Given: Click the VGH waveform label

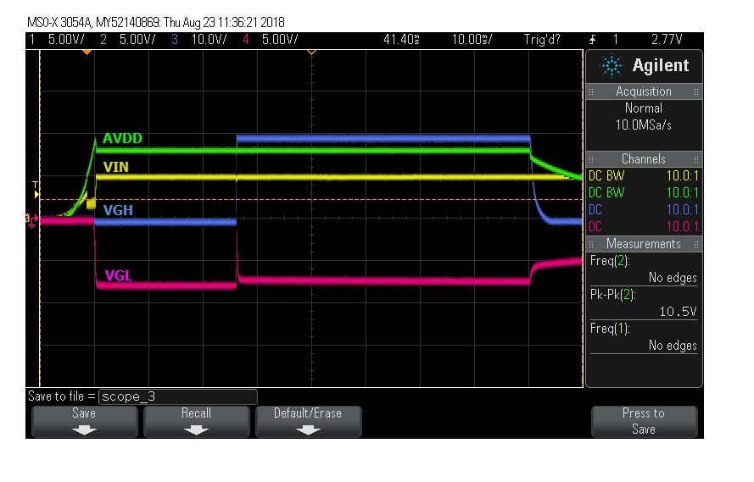Looking at the screenshot, I should [118, 210].
